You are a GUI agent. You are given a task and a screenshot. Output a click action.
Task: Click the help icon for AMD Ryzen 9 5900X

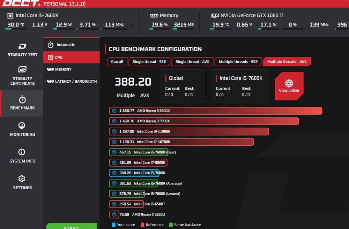coord(114,111)
